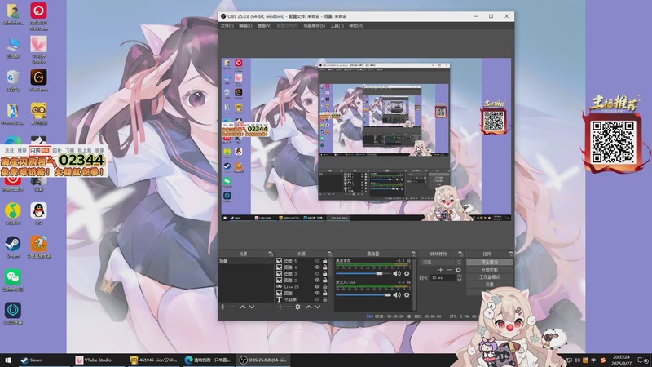Remove selected source with minus icon
This screenshot has width=652, height=367.
pos(289,307)
